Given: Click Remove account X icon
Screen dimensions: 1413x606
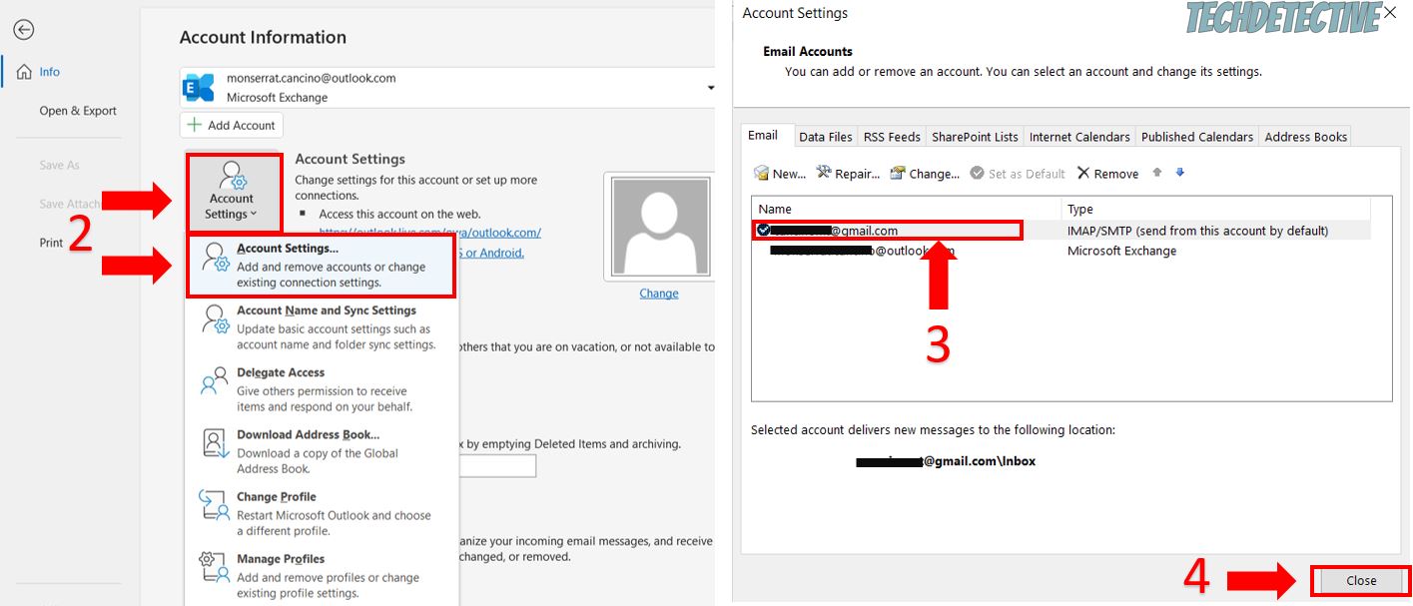Looking at the screenshot, I should point(1083,174).
